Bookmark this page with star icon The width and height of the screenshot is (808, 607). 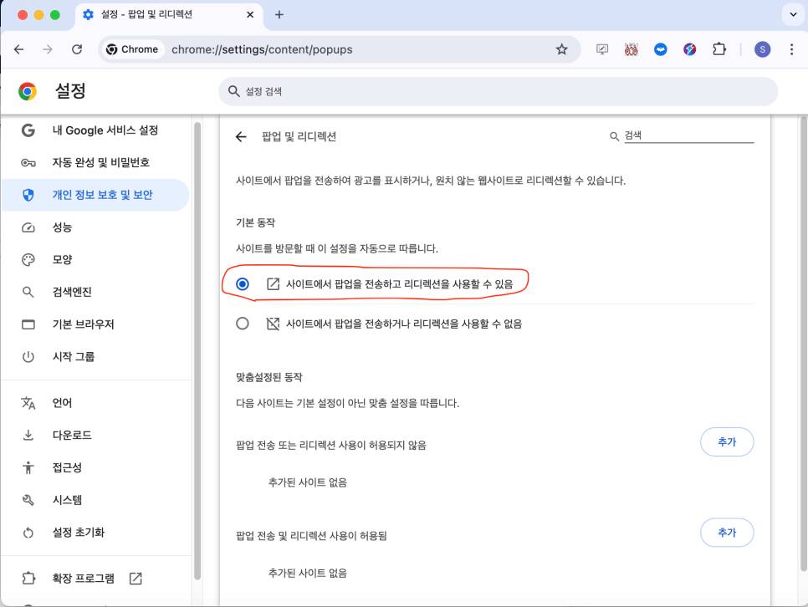pos(561,49)
